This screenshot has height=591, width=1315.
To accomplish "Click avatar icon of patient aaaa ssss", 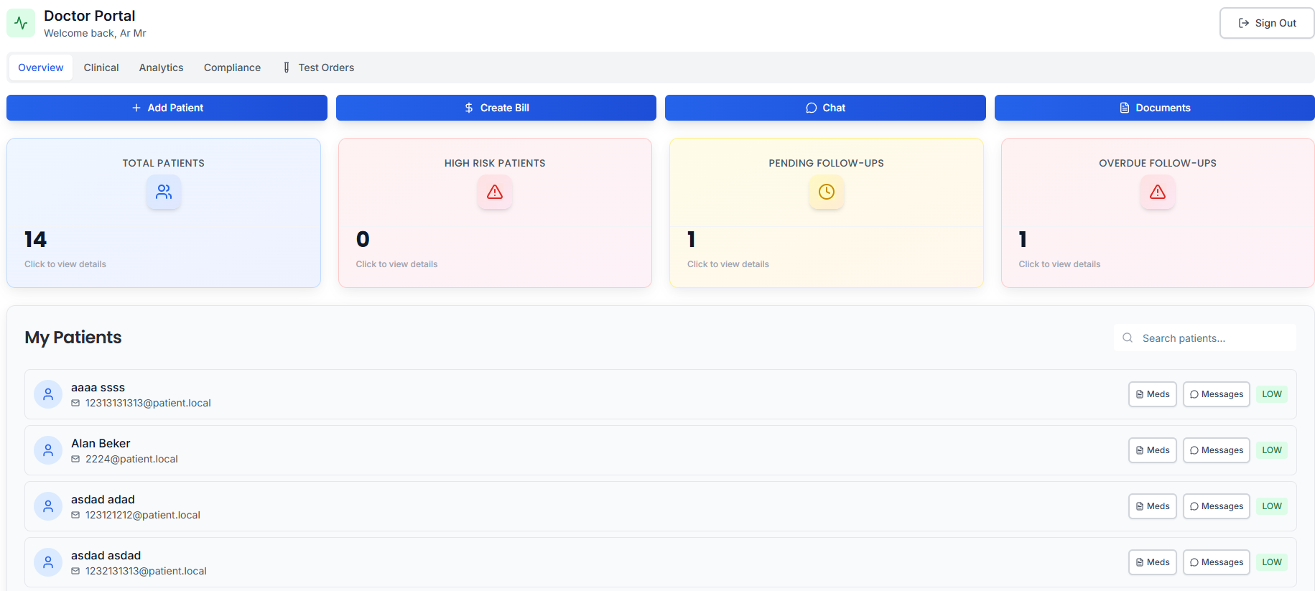I will tap(48, 394).
